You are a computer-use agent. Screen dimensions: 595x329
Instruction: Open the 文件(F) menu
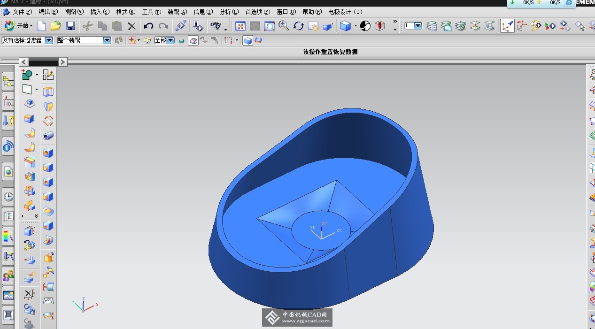coord(22,12)
